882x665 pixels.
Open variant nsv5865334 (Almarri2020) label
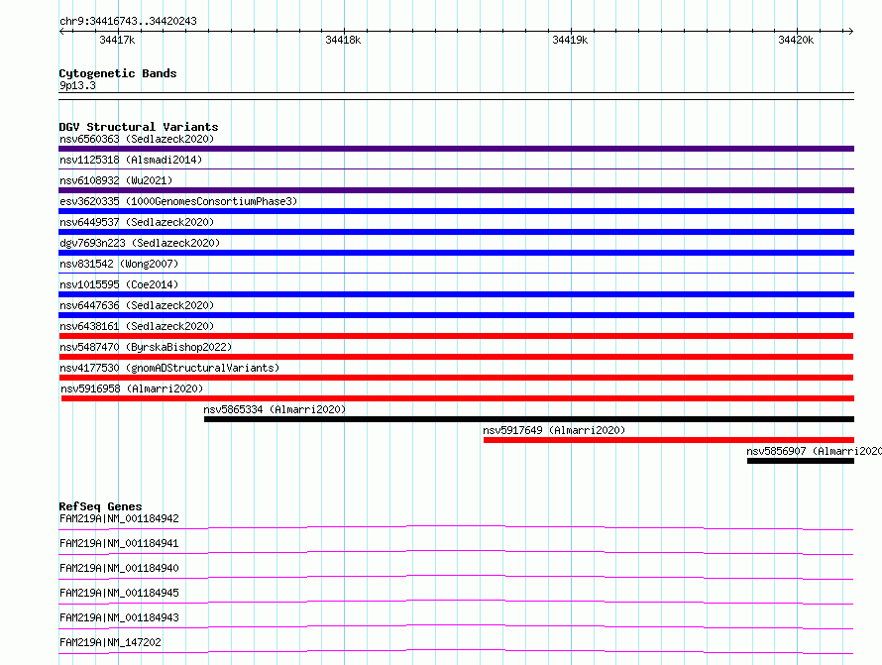coord(275,409)
